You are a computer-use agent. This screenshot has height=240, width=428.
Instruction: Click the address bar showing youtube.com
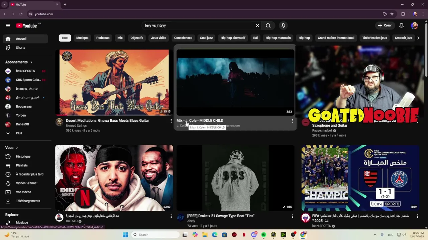pos(205,14)
